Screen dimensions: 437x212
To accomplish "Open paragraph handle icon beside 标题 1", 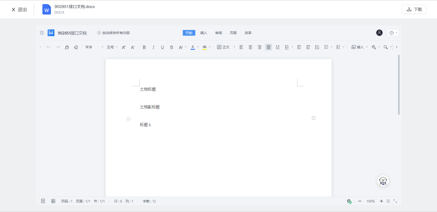I will click(x=128, y=119).
